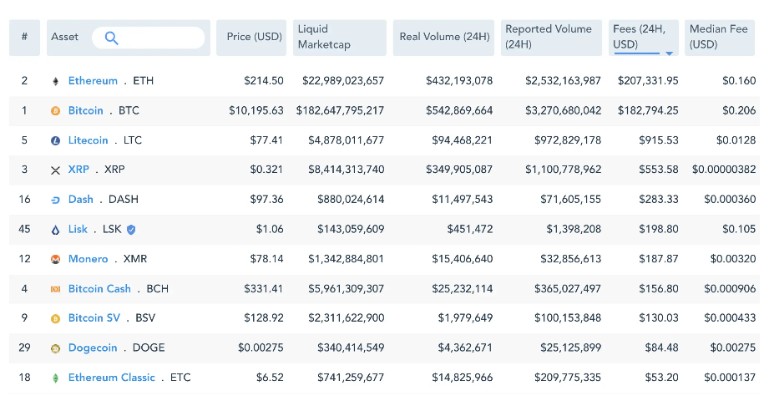Screen dimensions: 764x401
Task: Select Ethereum reported volume $2,532,163,987
Action: 564,81
